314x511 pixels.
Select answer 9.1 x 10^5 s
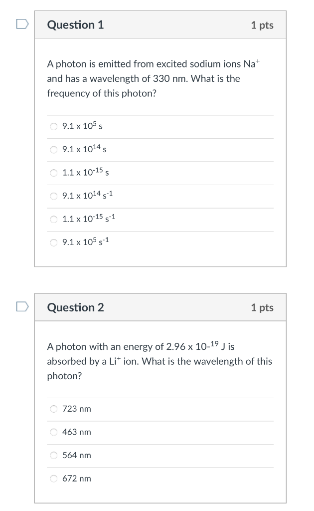tap(54, 126)
